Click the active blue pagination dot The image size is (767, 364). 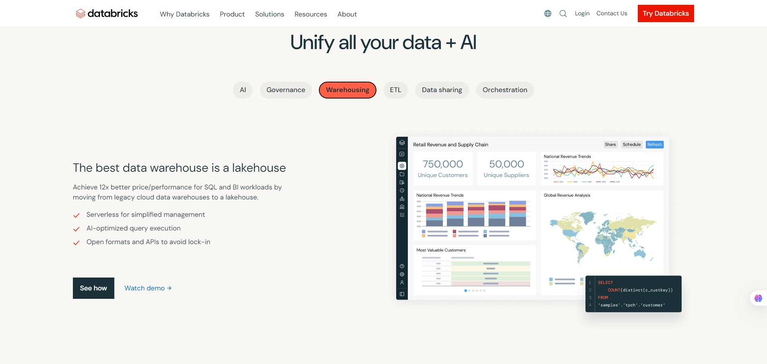tap(465, 290)
